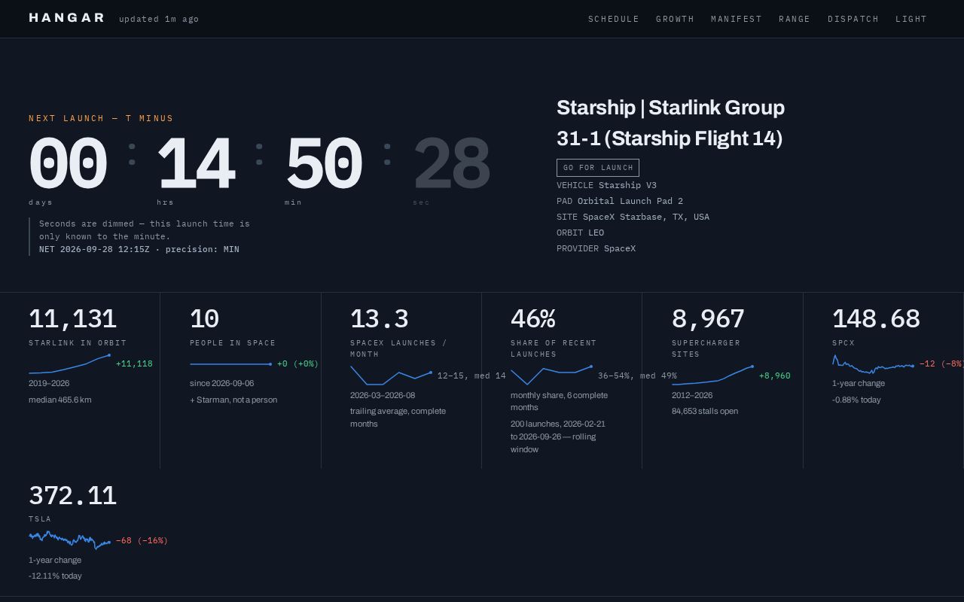Click the 8,967 Supercharger sites value
964x602 pixels.
[708, 319]
